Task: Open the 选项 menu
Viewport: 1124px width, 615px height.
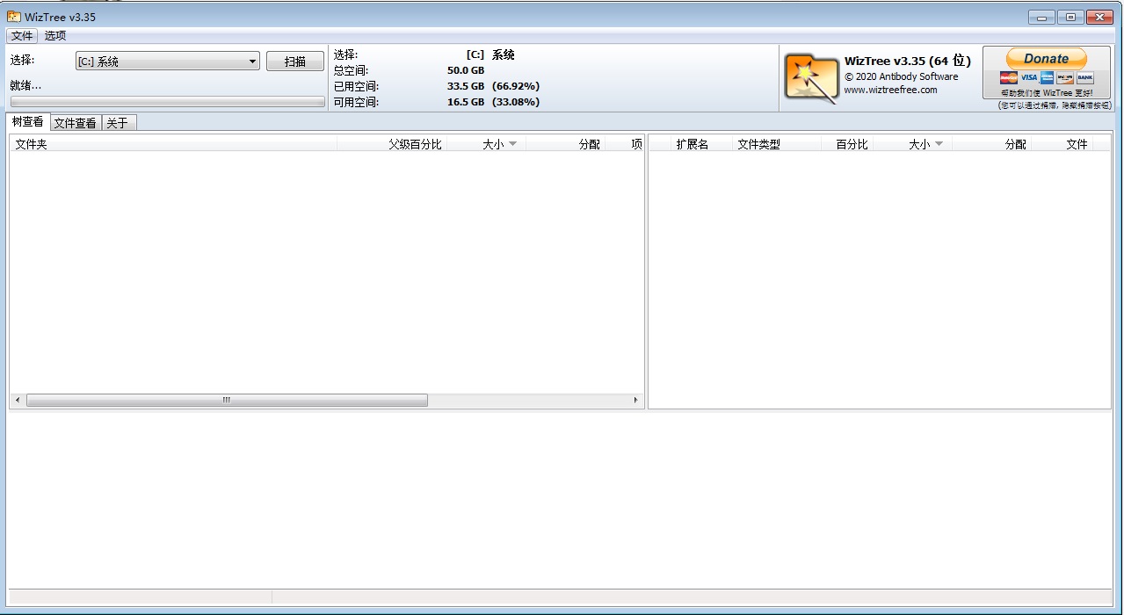Action: tap(54, 36)
